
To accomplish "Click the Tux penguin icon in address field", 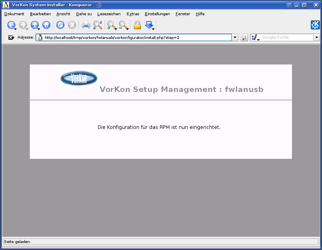I will [40, 37].
